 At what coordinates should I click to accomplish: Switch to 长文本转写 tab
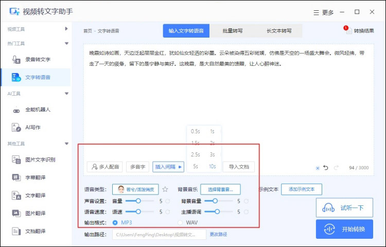click(x=279, y=31)
